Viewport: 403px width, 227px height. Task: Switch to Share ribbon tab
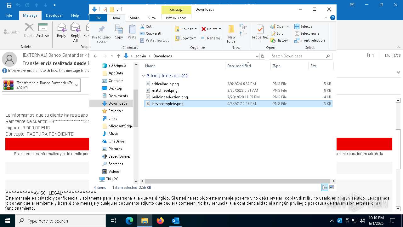[x=134, y=18]
